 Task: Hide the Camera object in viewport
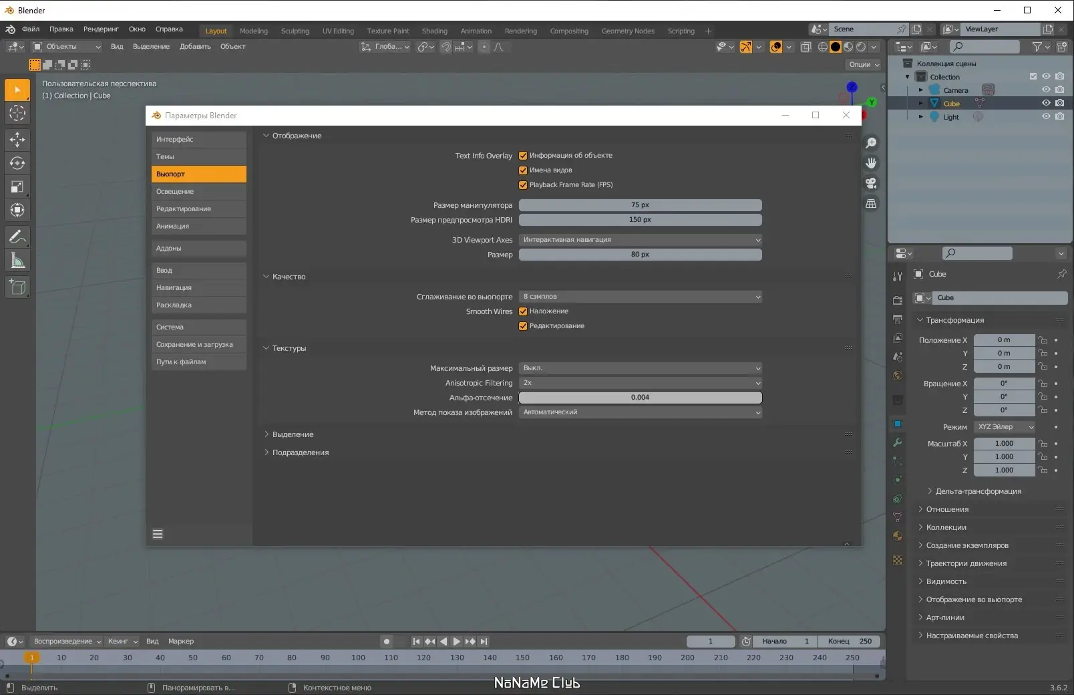(x=1046, y=90)
